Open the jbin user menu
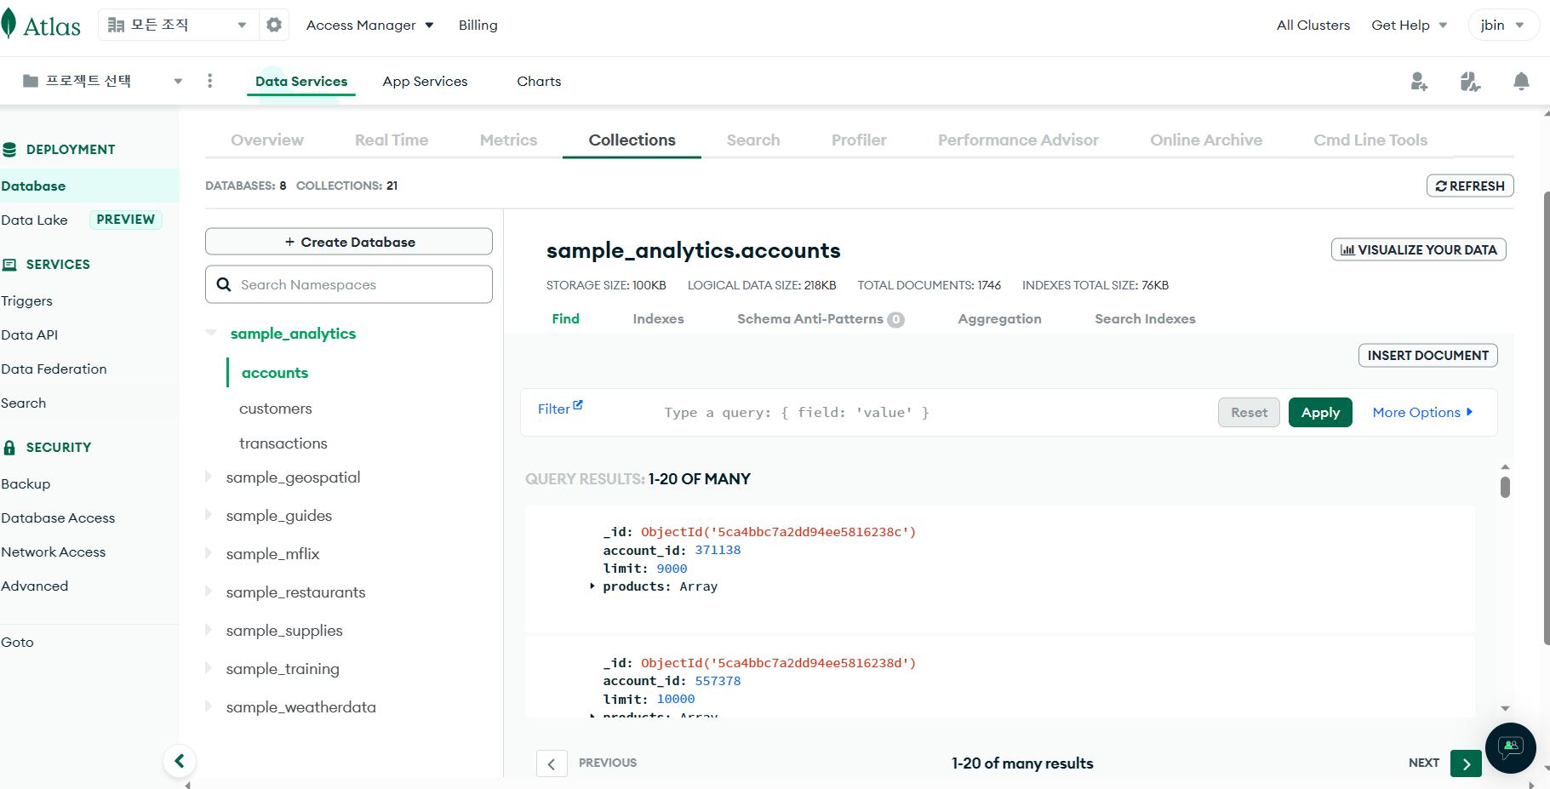This screenshot has width=1550, height=789. (x=1503, y=25)
